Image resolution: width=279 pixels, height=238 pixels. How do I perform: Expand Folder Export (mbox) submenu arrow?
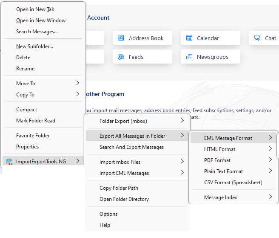tap(182, 120)
